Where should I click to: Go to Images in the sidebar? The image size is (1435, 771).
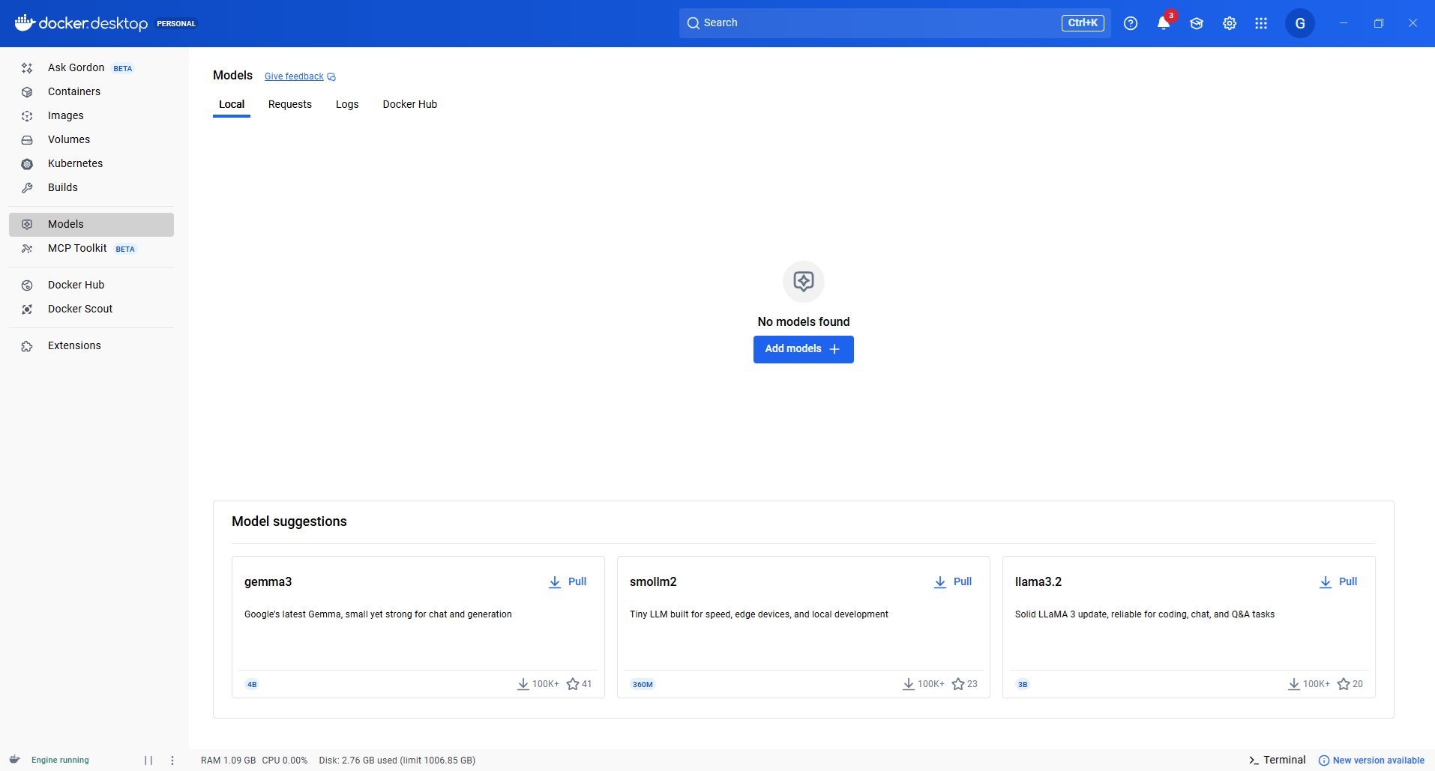point(91,116)
